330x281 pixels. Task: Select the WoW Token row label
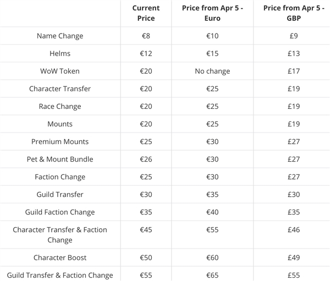pyautogui.click(x=60, y=71)
